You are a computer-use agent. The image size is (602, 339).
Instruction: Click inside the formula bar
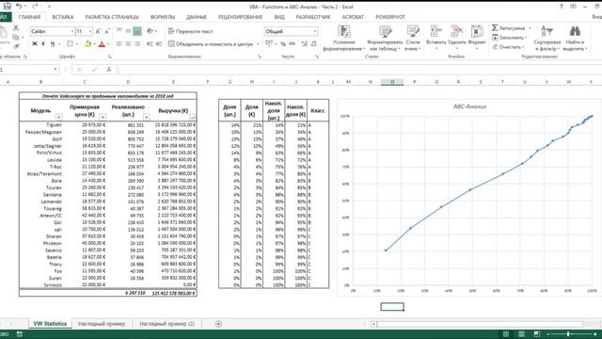[x=359, y=70]
